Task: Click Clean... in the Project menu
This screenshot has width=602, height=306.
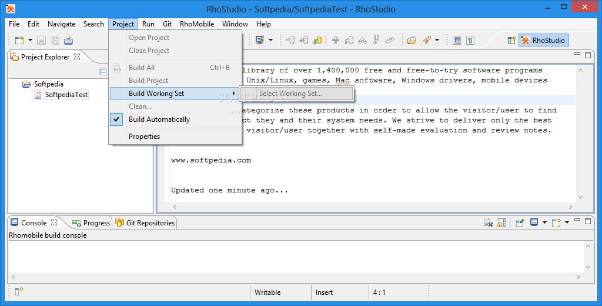Action: tap(176, 107)
